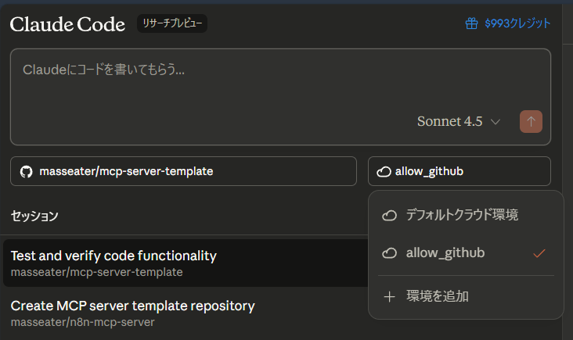Viewport: 573px width, 340px height.
Task: Open the Test and verify code functionality session
Action: [x=186, y=263]
